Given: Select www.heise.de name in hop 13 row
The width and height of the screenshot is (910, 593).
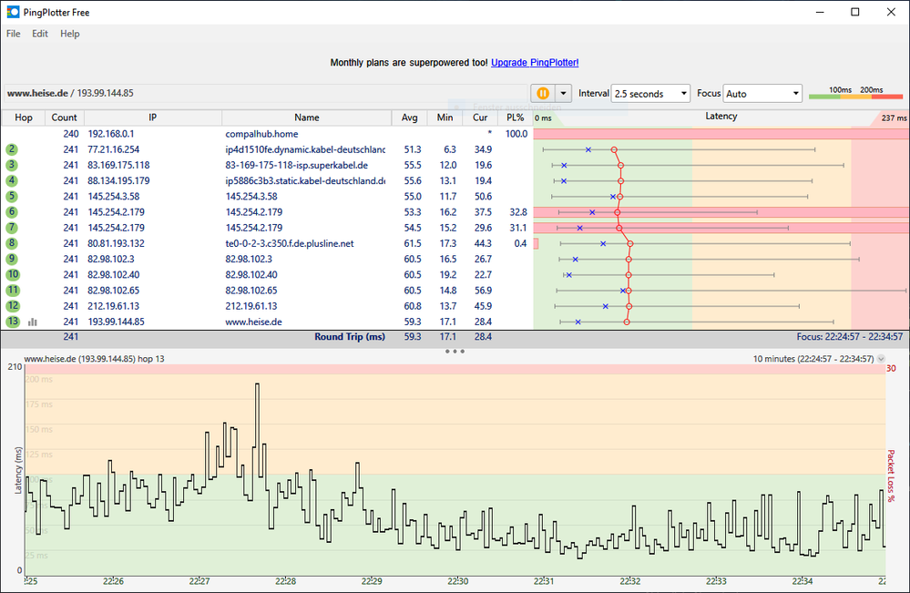Looking at the screenshot, I should (253, 322).
